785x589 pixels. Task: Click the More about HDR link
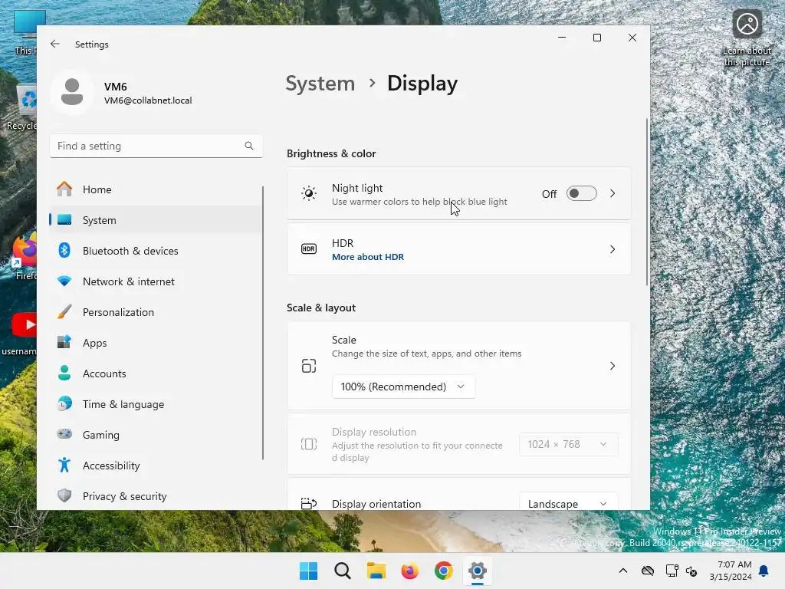coord(368,257)
